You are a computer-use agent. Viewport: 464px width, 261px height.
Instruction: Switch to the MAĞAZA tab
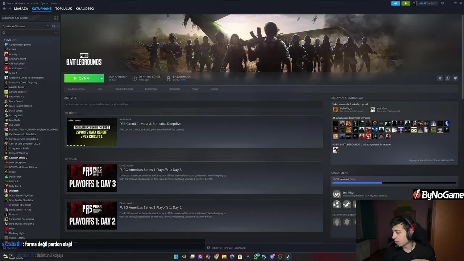click(21, 8)
